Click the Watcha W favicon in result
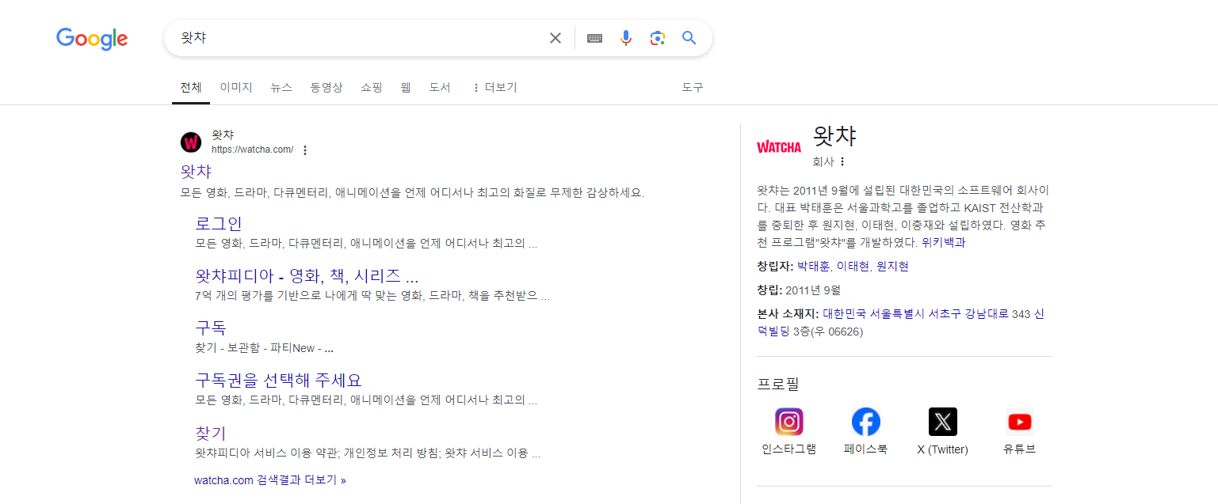Image resolution: width=1218 pixels, height=504 pixels. (x=191, y=142)
